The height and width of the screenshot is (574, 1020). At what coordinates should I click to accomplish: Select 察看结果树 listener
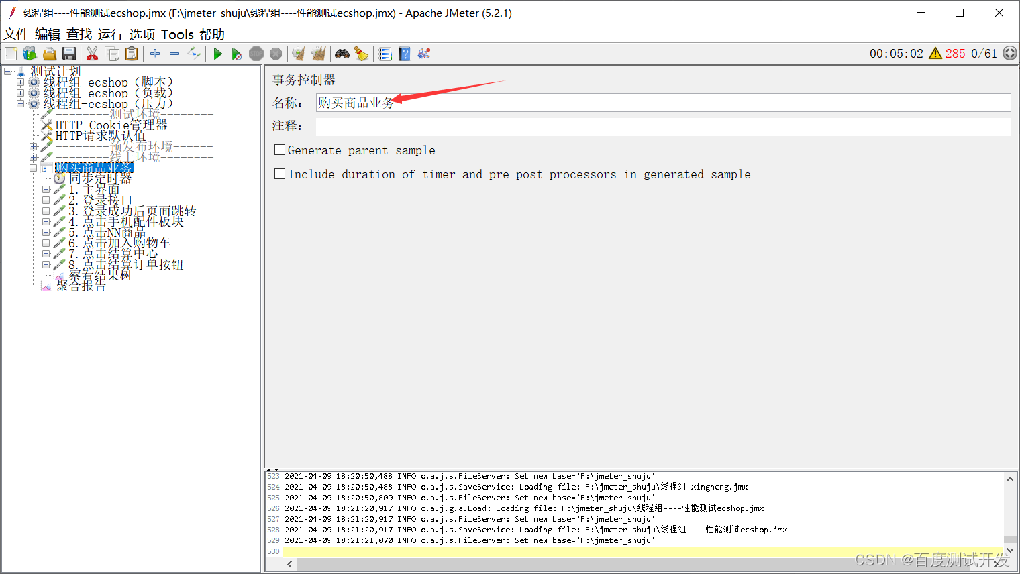(x=100, y=276)
